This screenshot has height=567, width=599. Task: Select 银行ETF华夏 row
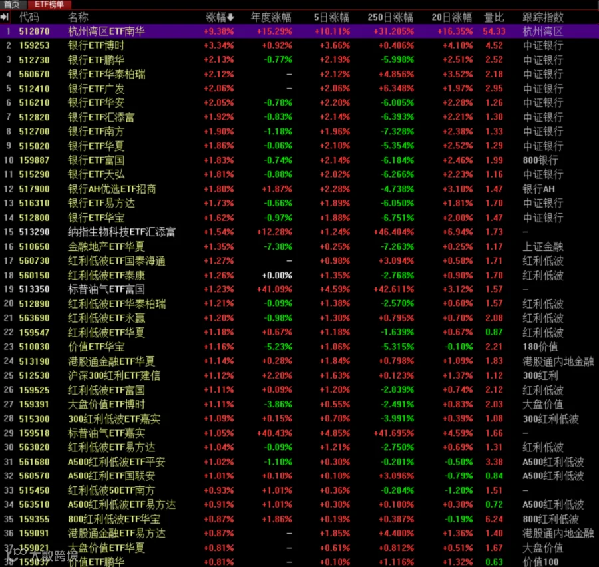pos(299,146)
